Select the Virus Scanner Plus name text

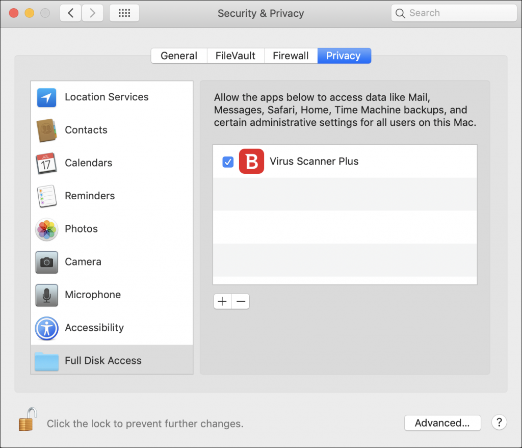coord(314,161)
